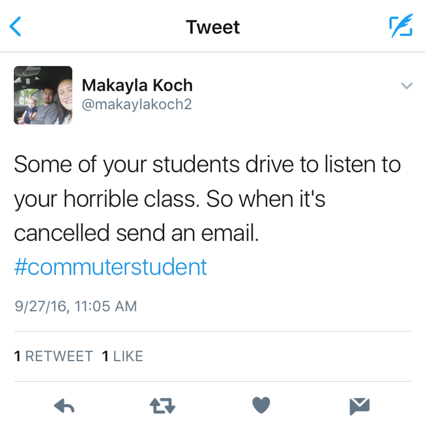The height and width of the screenshot is (429, 425).
Task: Go back using the back arrow
Action: tap(16, 27)
